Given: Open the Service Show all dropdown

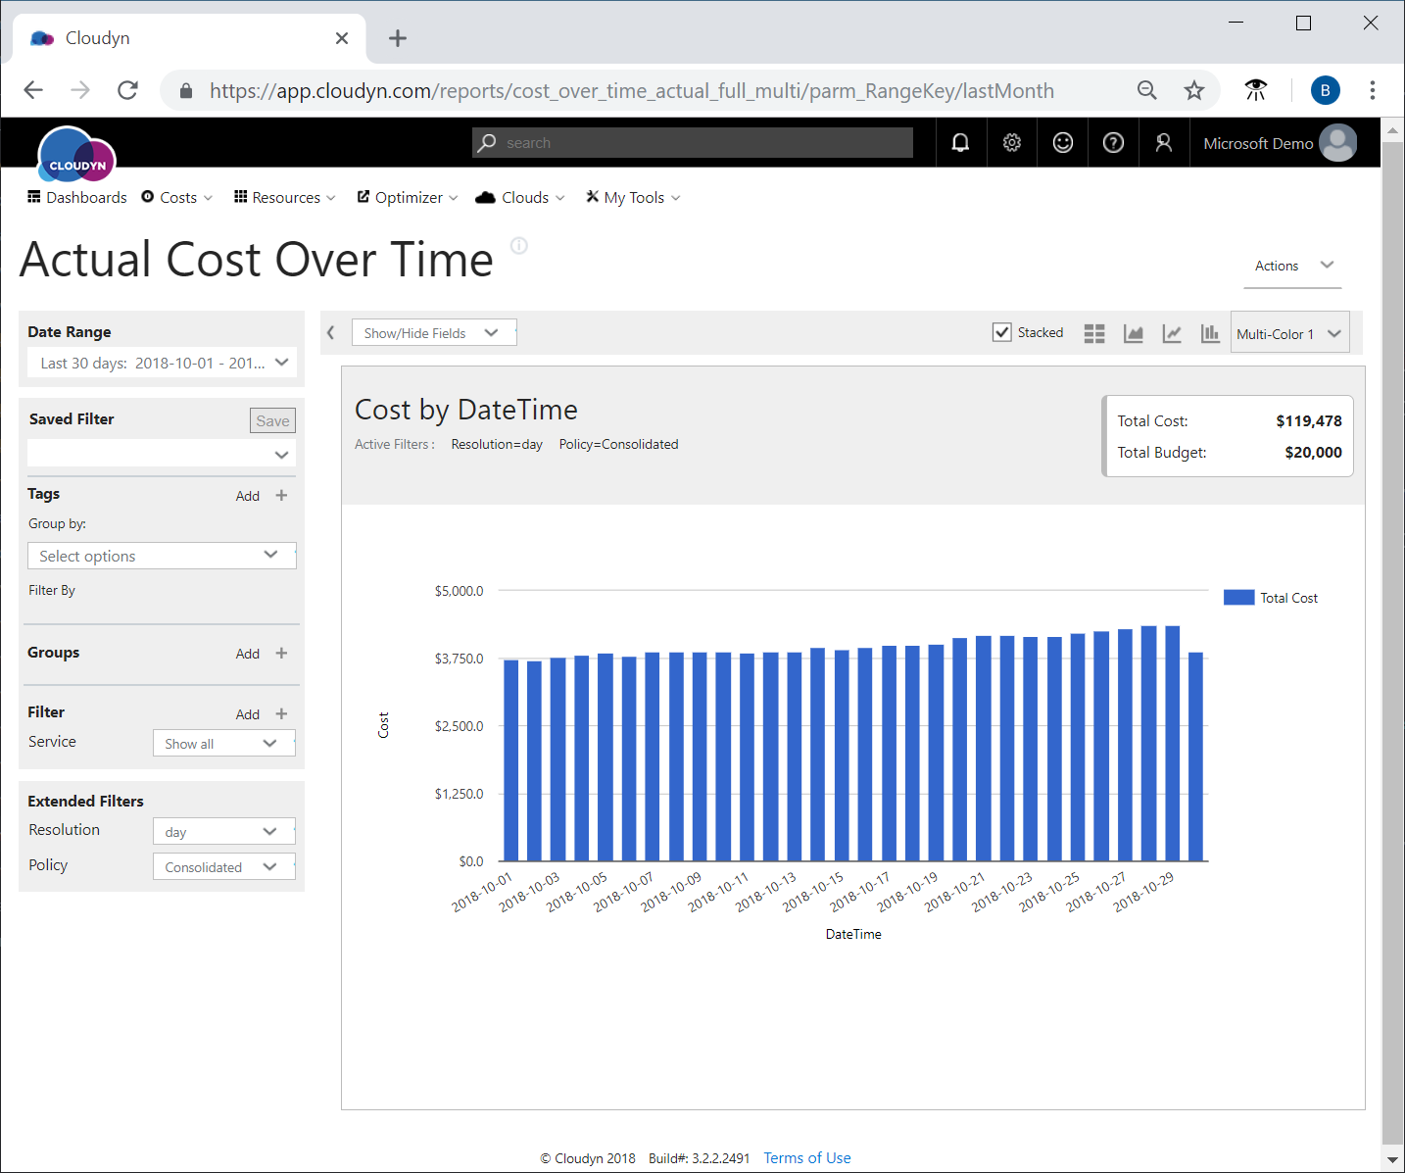Looking at the screenshot, I should pos(223,744).
